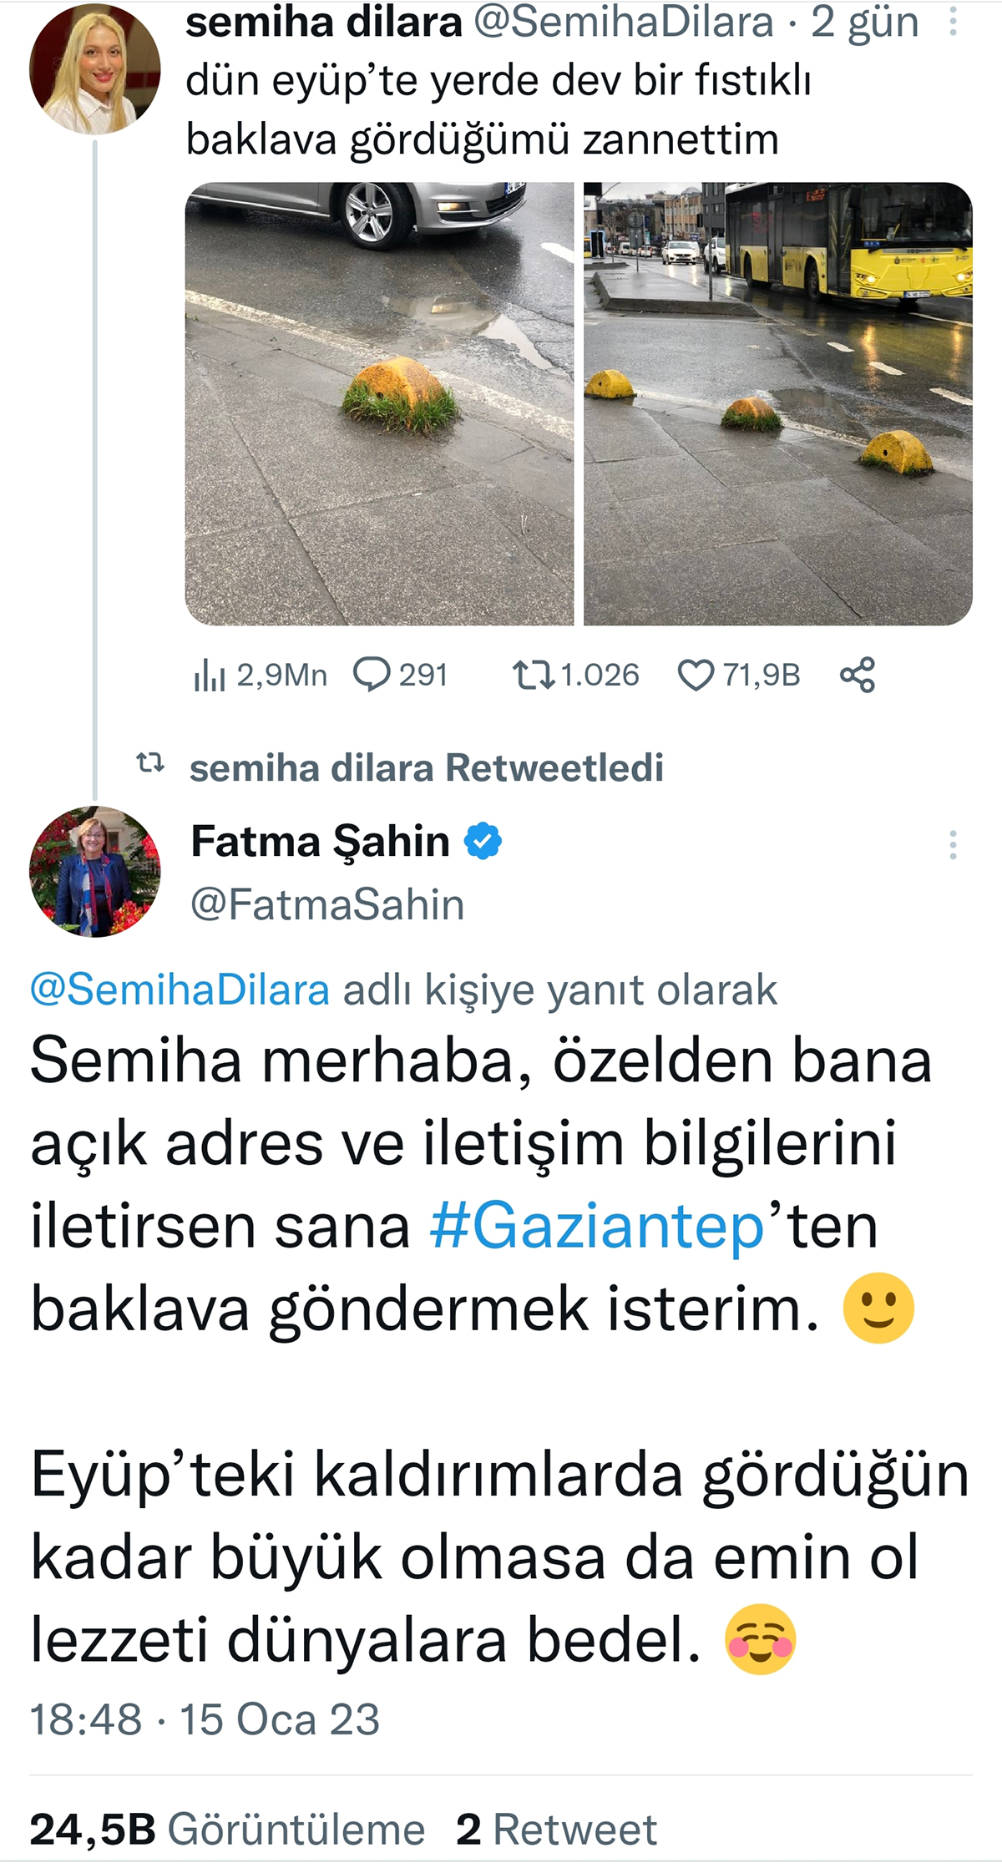Screen dimensions: 1002x1868
Task: Open the #Gaziantep hashtag link
Action: tap(597, 1226)
